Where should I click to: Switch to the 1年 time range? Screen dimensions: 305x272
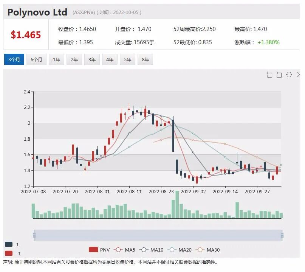(56, 59)
